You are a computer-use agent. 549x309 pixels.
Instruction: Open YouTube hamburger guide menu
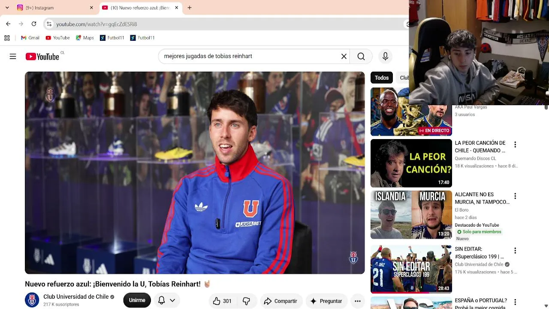click(13, 56)
